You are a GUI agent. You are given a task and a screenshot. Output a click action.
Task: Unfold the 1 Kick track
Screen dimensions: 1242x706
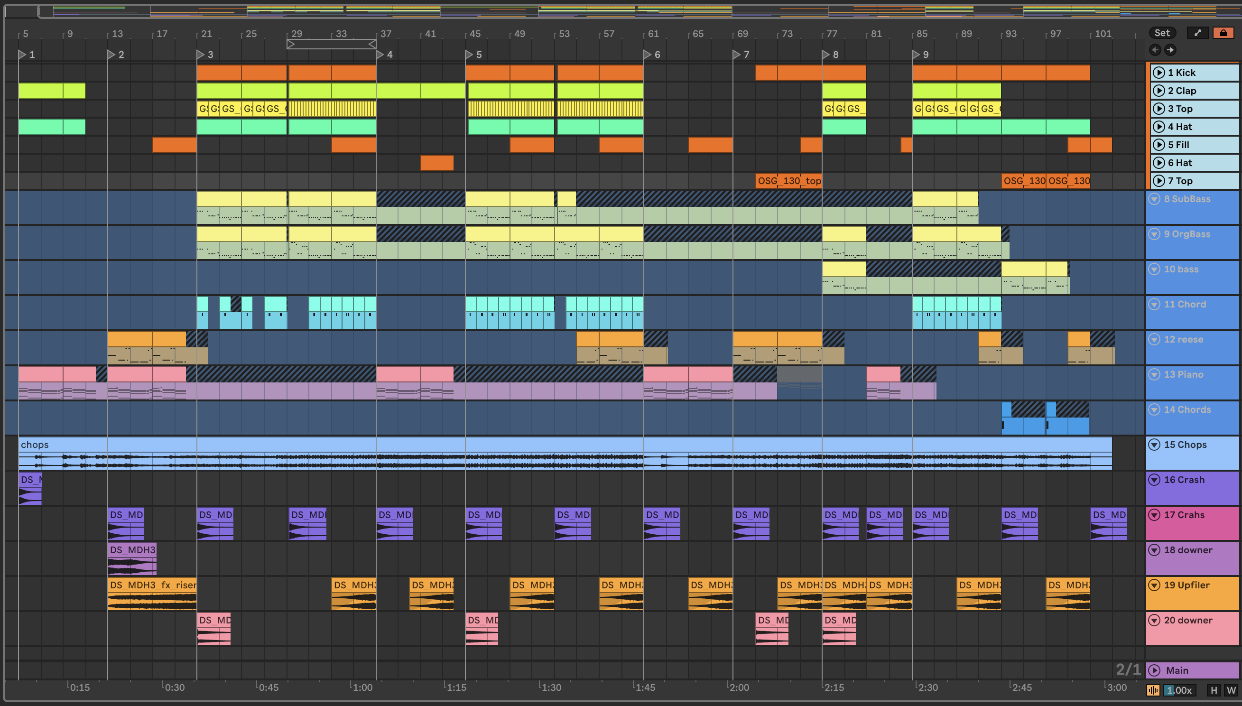pyautogui.click(x=1159, y=73)
